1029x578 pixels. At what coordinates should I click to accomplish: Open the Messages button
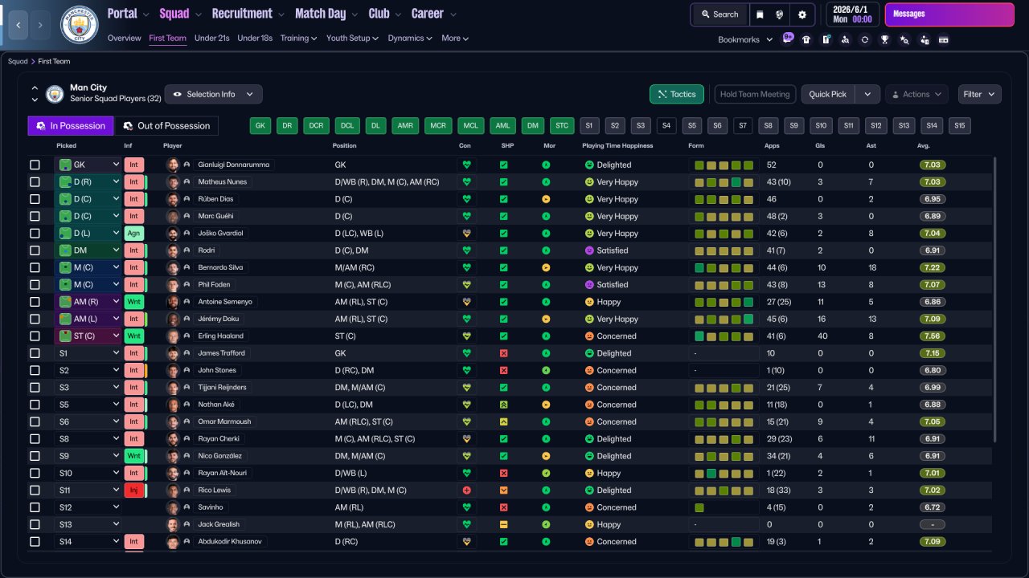tap(949, 14)
